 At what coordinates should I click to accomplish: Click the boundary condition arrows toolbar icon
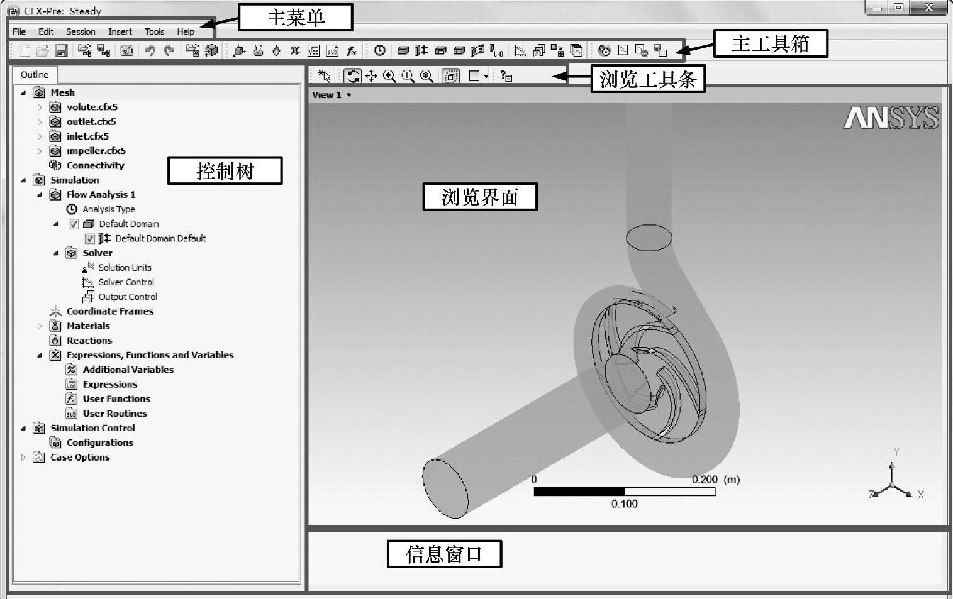coord(421,51)
